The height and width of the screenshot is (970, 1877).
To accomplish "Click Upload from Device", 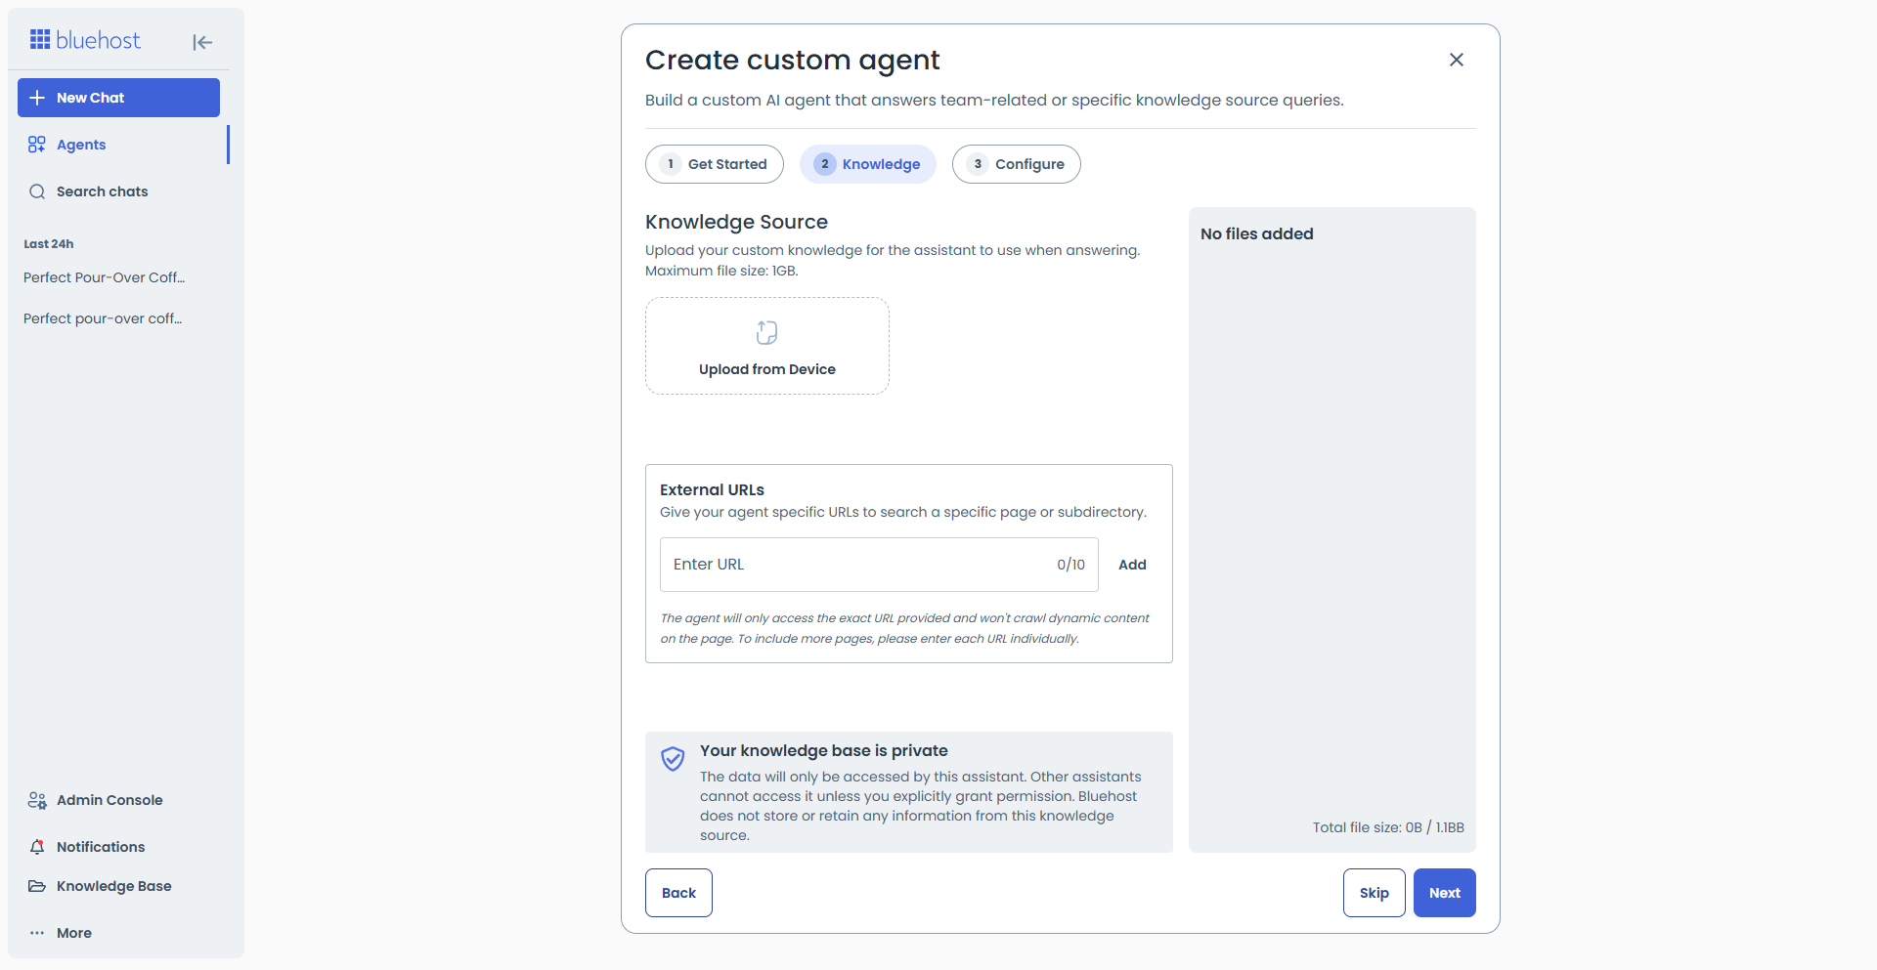I will click(x=767, y=346).
